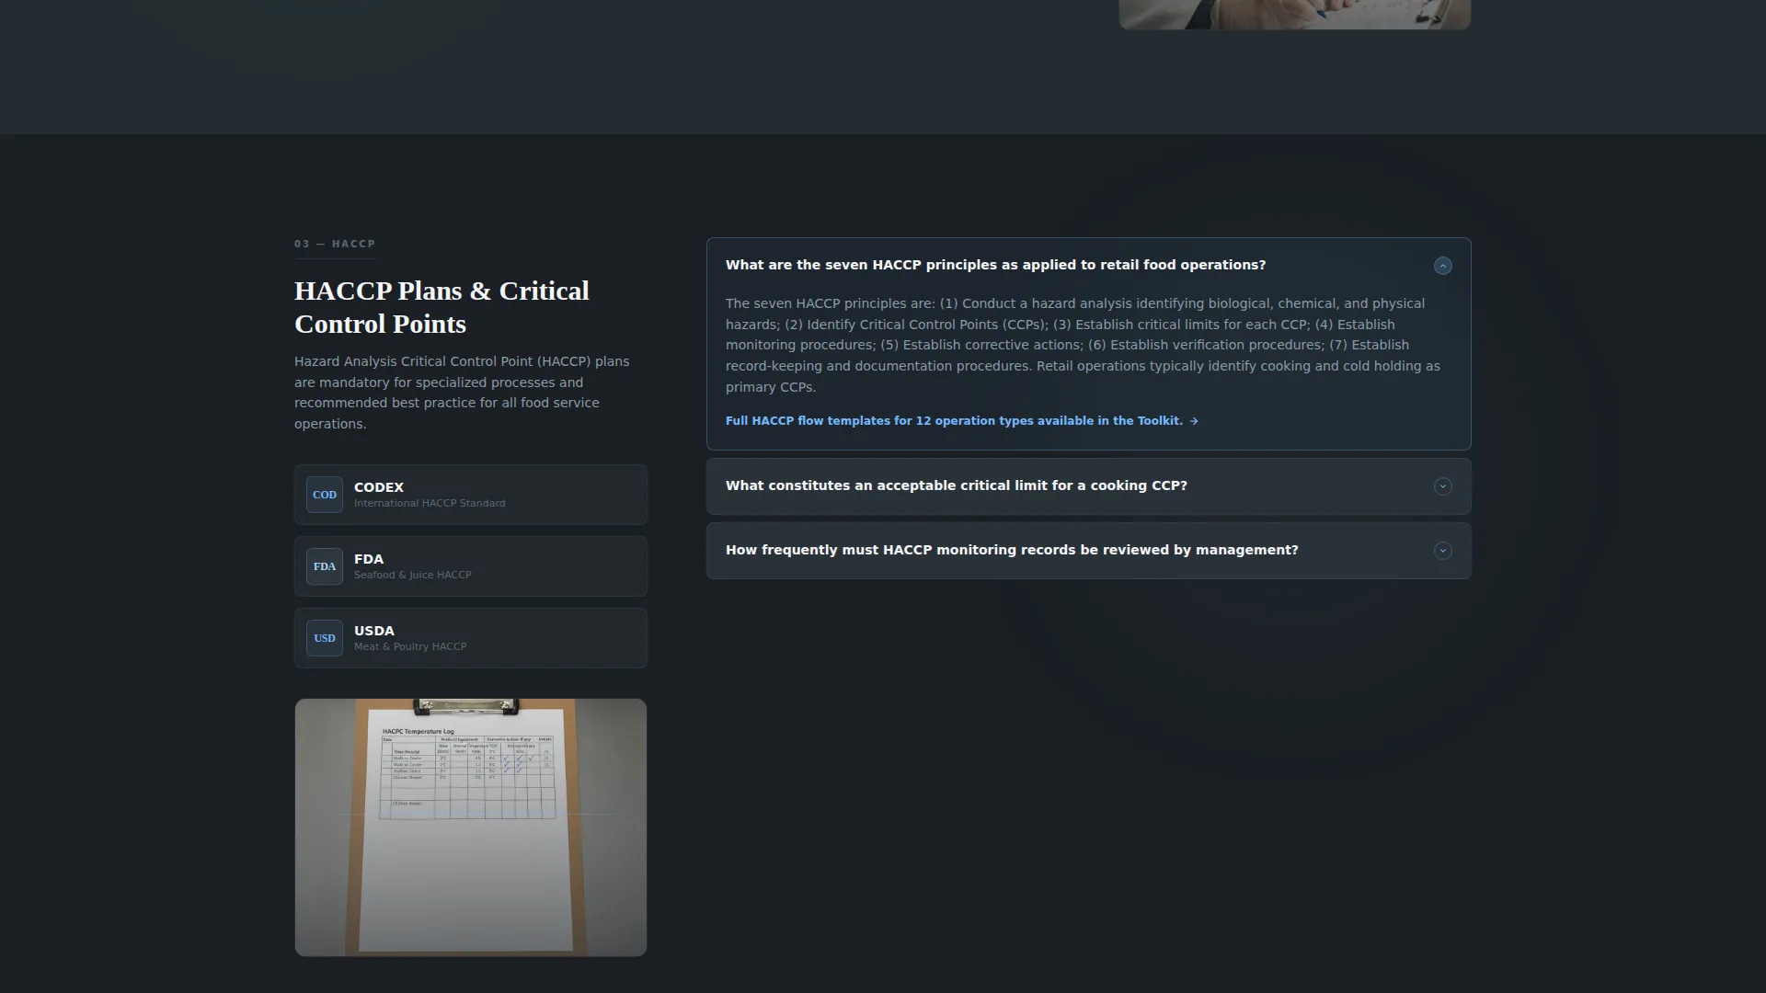This screenshot has width=1766, height=993.
Task: Click the seven principles answer paragraph
Action: [x=1084, y=345]
